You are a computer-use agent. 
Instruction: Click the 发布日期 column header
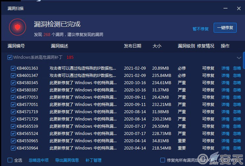[x=133, y=46]
